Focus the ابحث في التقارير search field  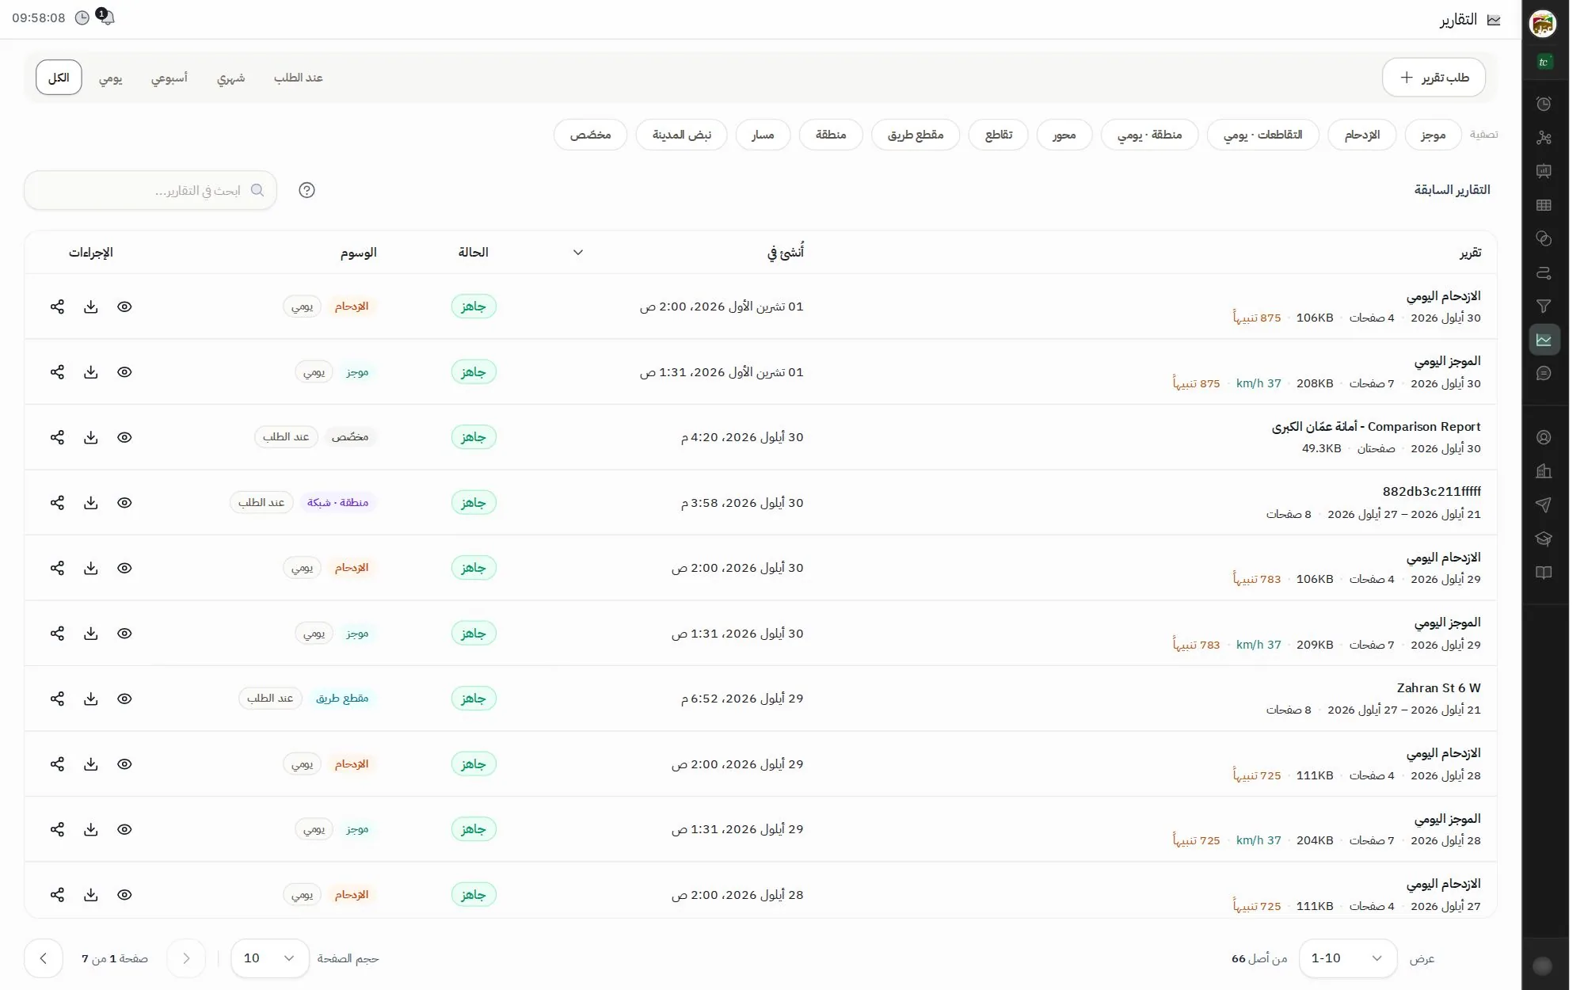pyautogui.click(x=150, y=191)
